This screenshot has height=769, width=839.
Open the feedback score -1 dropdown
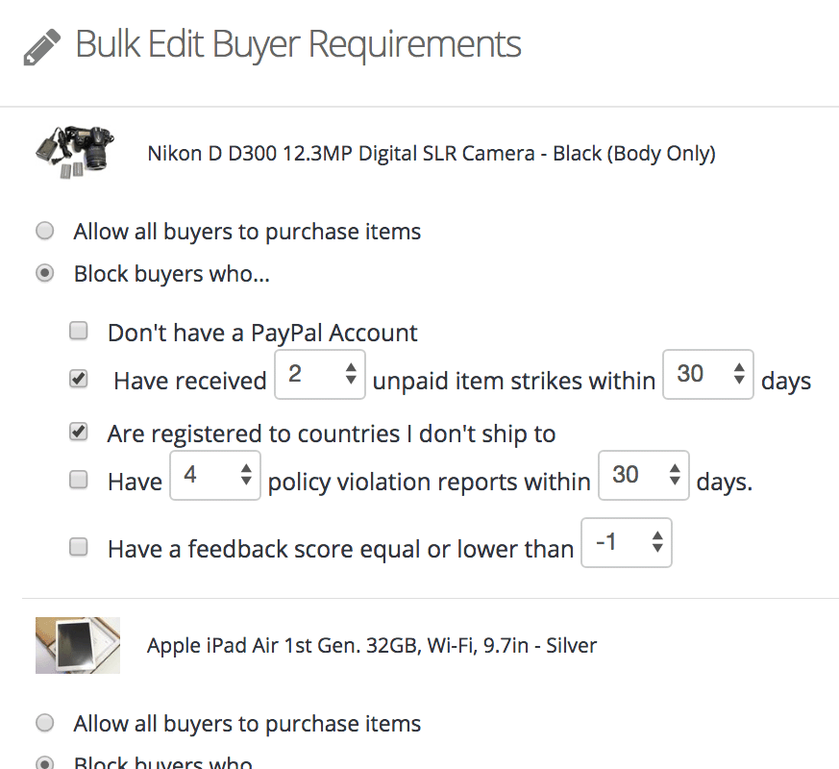pos(627,544)
